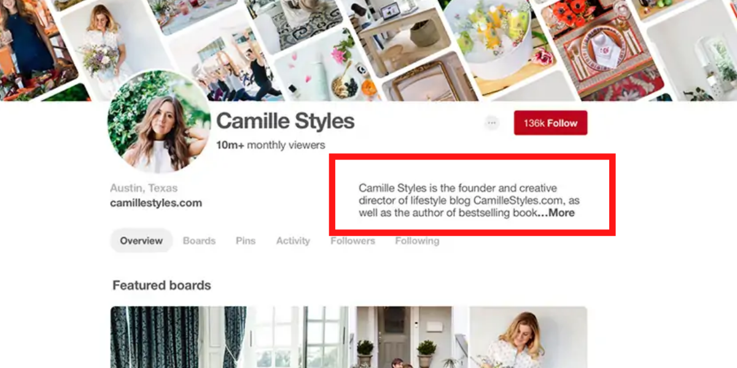Click Camille Styles round profile photo
Viewport: 737px width, 368px height.
point(160,121)
